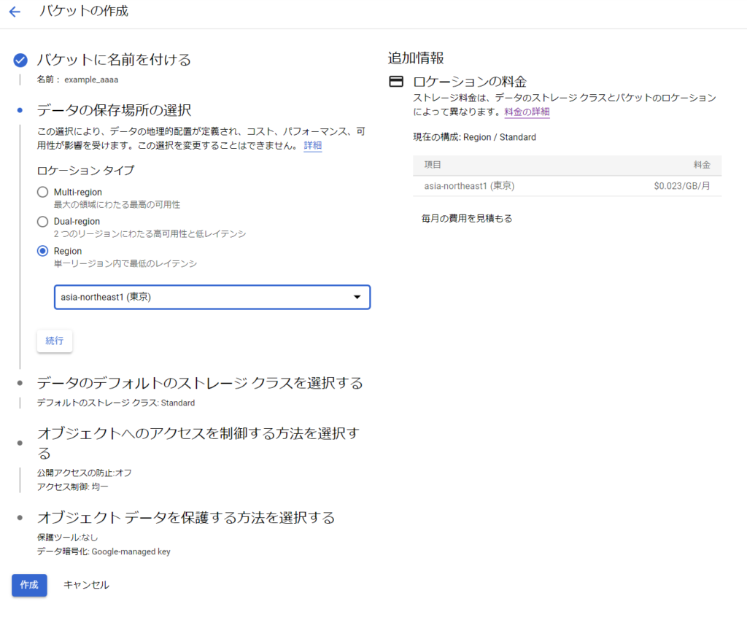Click the データの保存場所の選択 step heading

click(x=114, y=111)
